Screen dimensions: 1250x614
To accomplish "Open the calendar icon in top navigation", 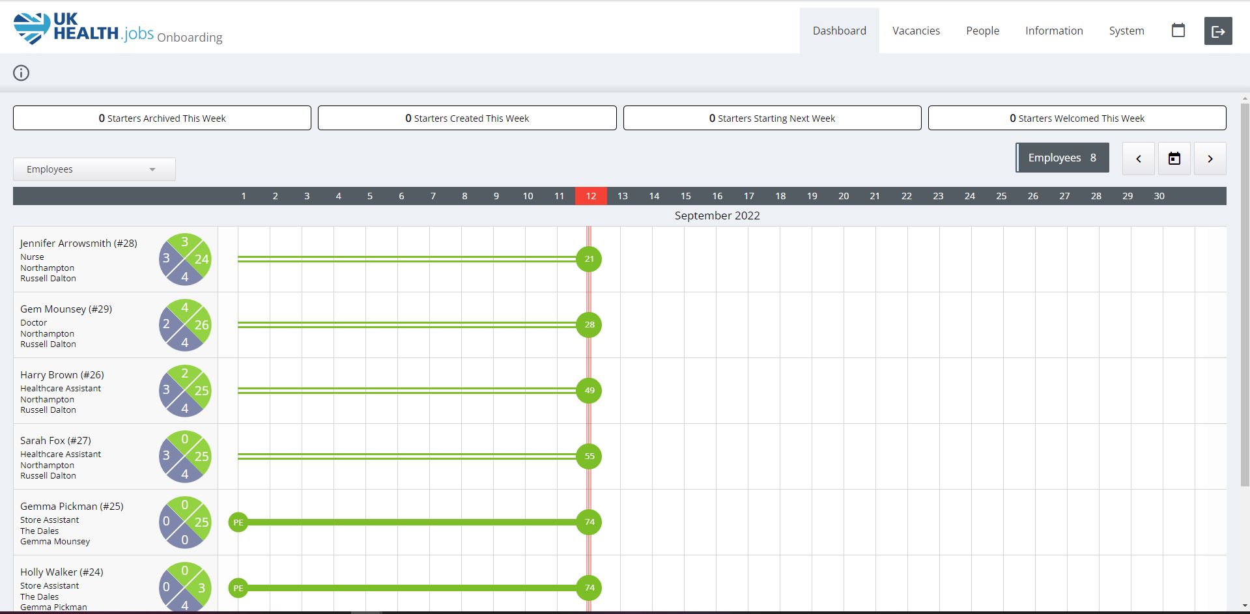I will pos(1178,31).
